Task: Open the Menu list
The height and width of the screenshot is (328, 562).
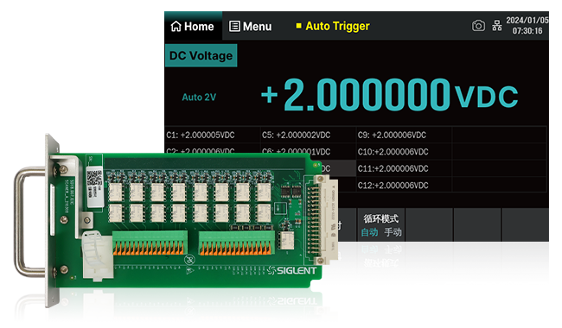Action: point(250,27)
